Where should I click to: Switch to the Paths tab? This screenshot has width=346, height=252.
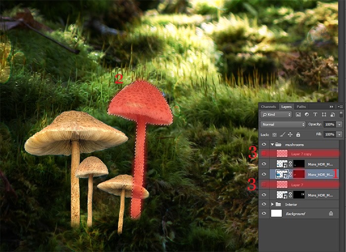click(301, 107)
